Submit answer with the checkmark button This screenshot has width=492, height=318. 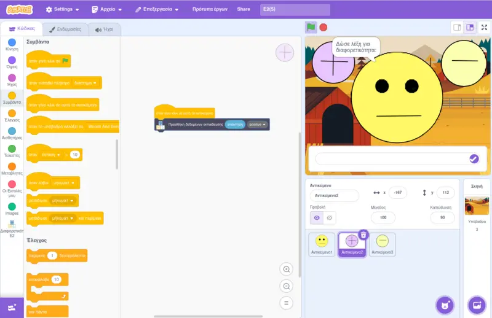coord(474,158)
